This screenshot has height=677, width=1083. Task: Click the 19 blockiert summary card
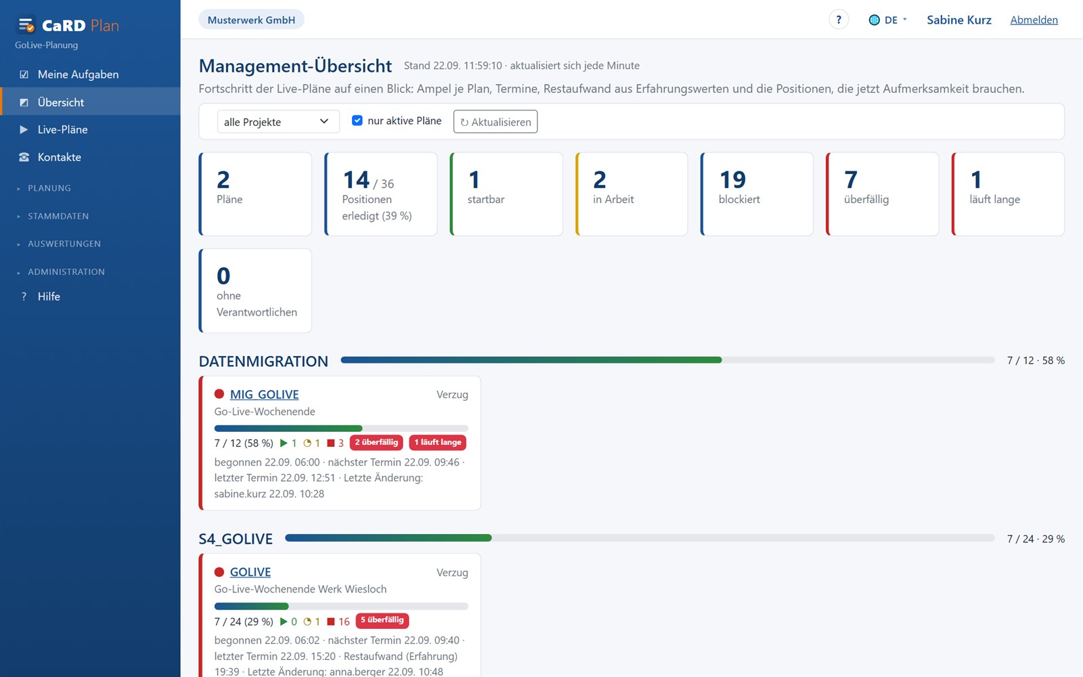point(757,194)
